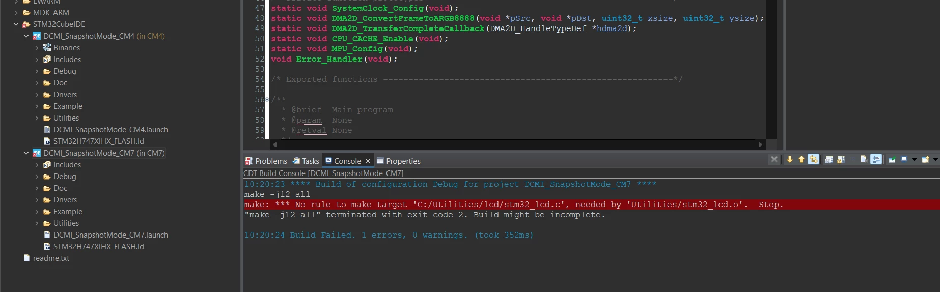Viewport: 940px width, 292px height.
Task: Toggle word wrap in the console
Action: (852, 159)
